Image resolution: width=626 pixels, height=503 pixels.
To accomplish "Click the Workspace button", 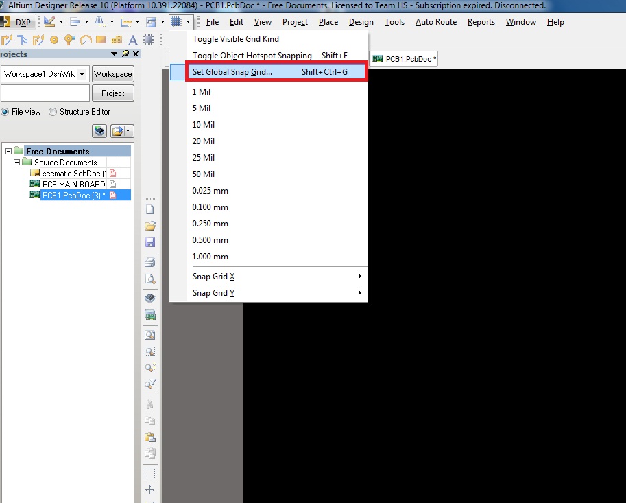I will [x=112, y=73].
